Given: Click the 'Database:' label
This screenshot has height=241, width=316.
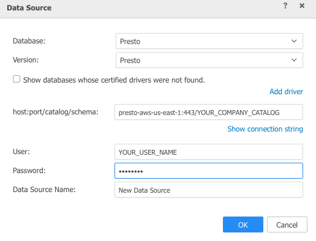Looking at the screenshot, I should click(x=29, y=41).
